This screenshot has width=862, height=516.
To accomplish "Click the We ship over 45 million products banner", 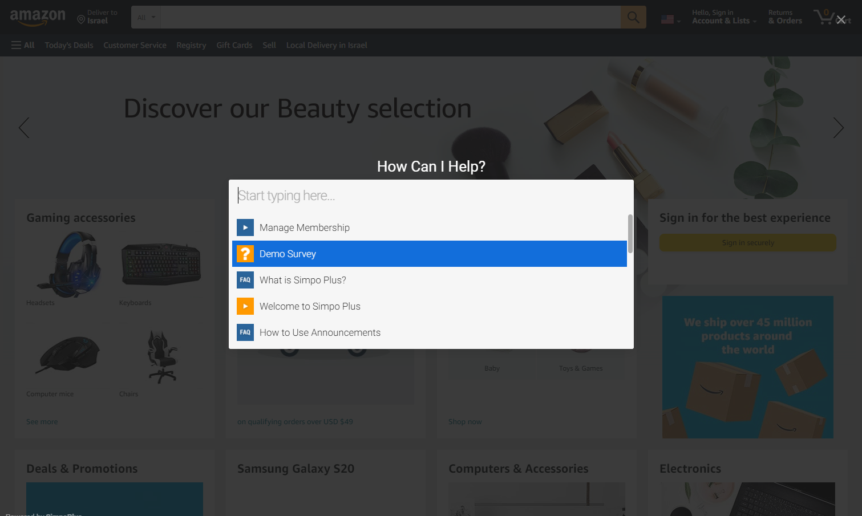I will (748, 367).
